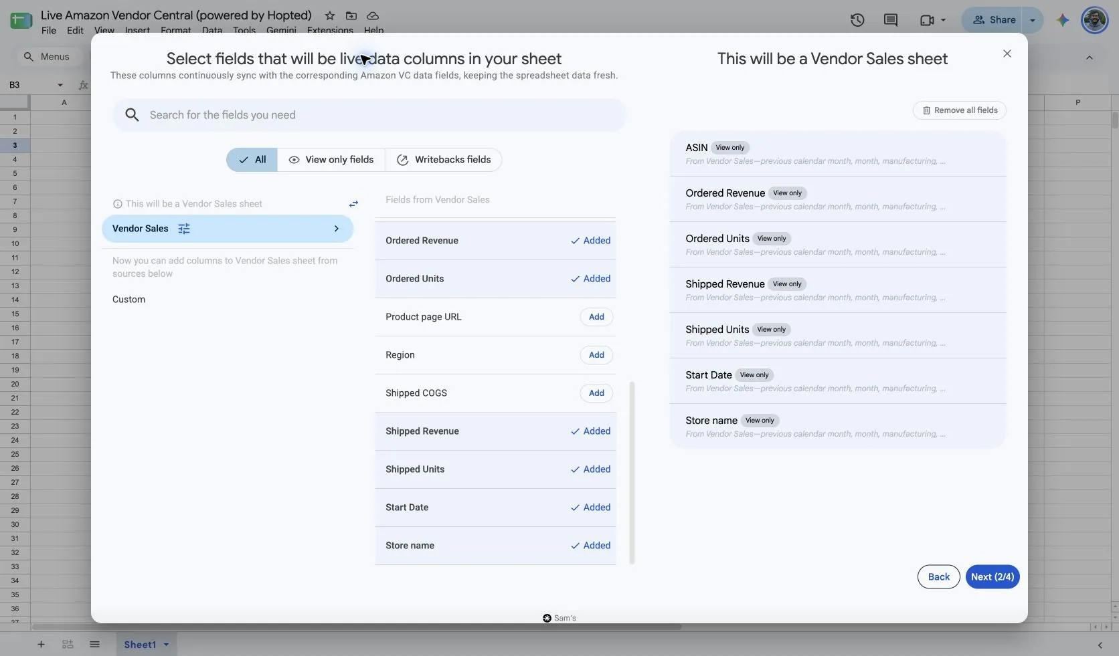Select the Custom source item
This screenshot has height=656, width=1119.
click(128, 300)
